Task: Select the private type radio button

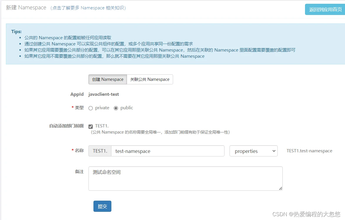Action: pos(91,108)
